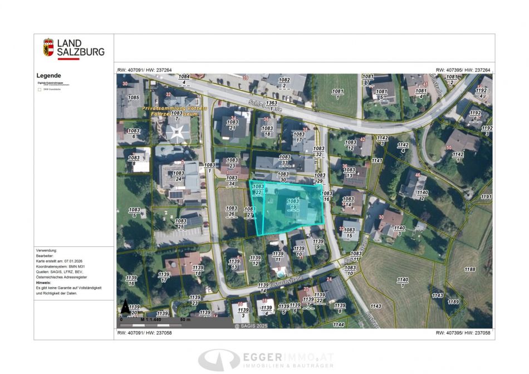
Task: Click parcel label 1081/1 at top
Action: (x=337, y=94)
